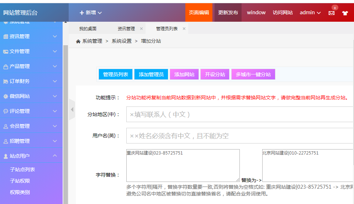
Task: Click the 评论管理 speech bubble icon
Action: [6, 111]
